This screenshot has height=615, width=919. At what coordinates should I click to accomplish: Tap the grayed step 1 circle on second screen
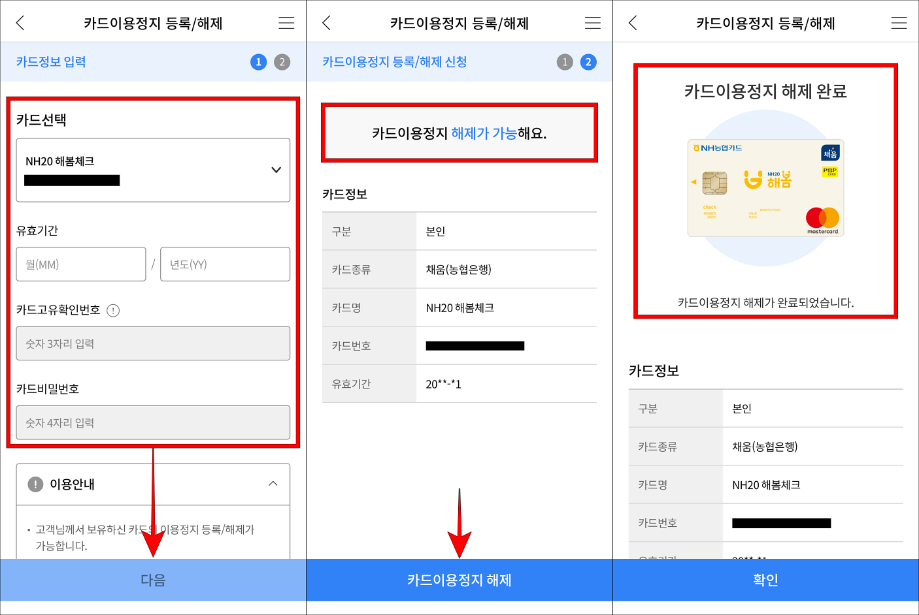565,61
